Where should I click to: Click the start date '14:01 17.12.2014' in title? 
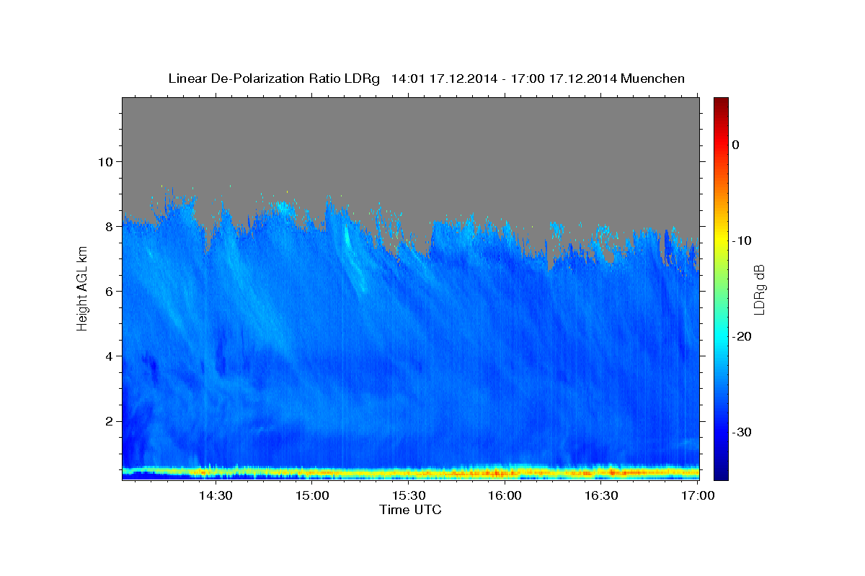[443, 78]
